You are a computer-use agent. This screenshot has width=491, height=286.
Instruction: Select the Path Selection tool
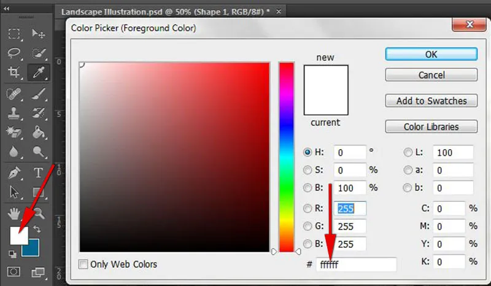(x=14, y=192)
